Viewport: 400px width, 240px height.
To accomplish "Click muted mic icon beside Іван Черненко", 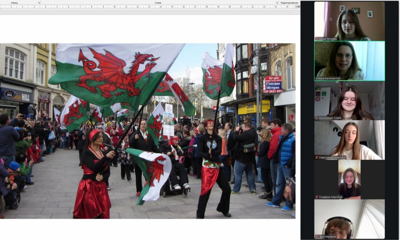I will click(x=317, y=237).
